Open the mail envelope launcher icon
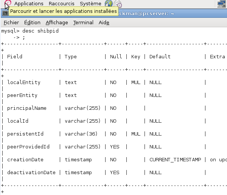The width and height of the screenshot is (227, 195). tap(118, 4)
